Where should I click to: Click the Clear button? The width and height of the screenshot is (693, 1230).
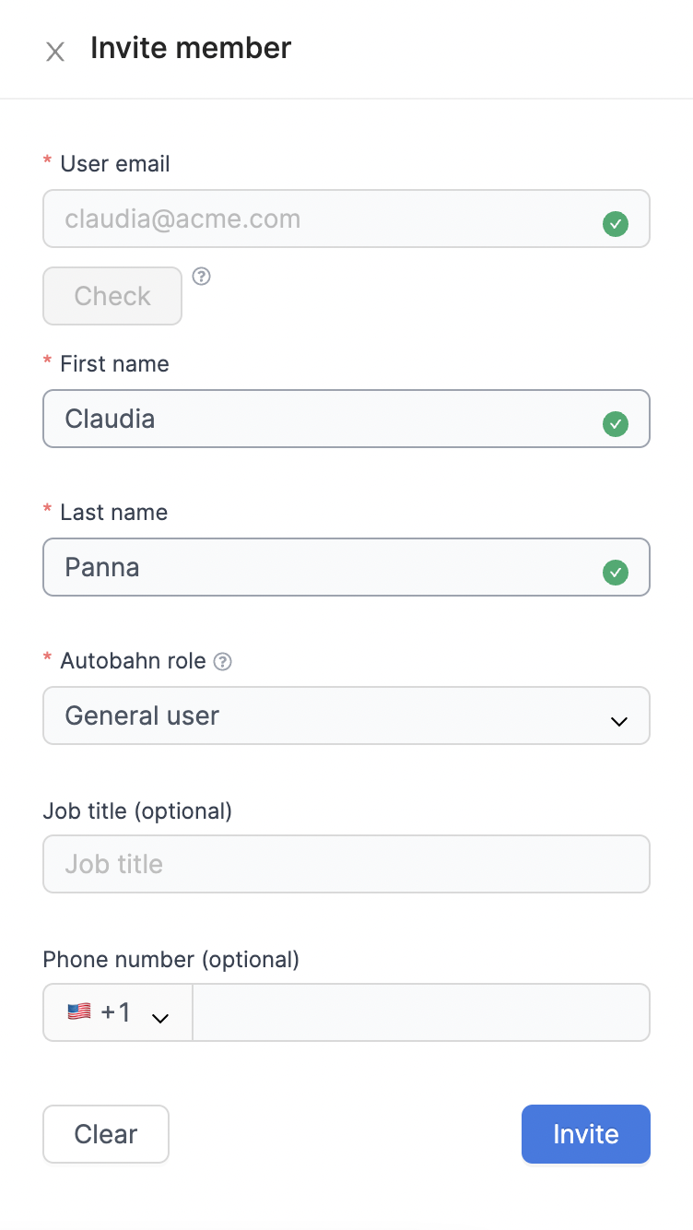tap(106, 1134)
